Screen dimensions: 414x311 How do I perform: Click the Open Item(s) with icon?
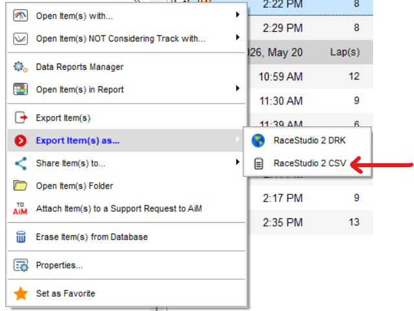pyautogui.click(x=20, y=16)
